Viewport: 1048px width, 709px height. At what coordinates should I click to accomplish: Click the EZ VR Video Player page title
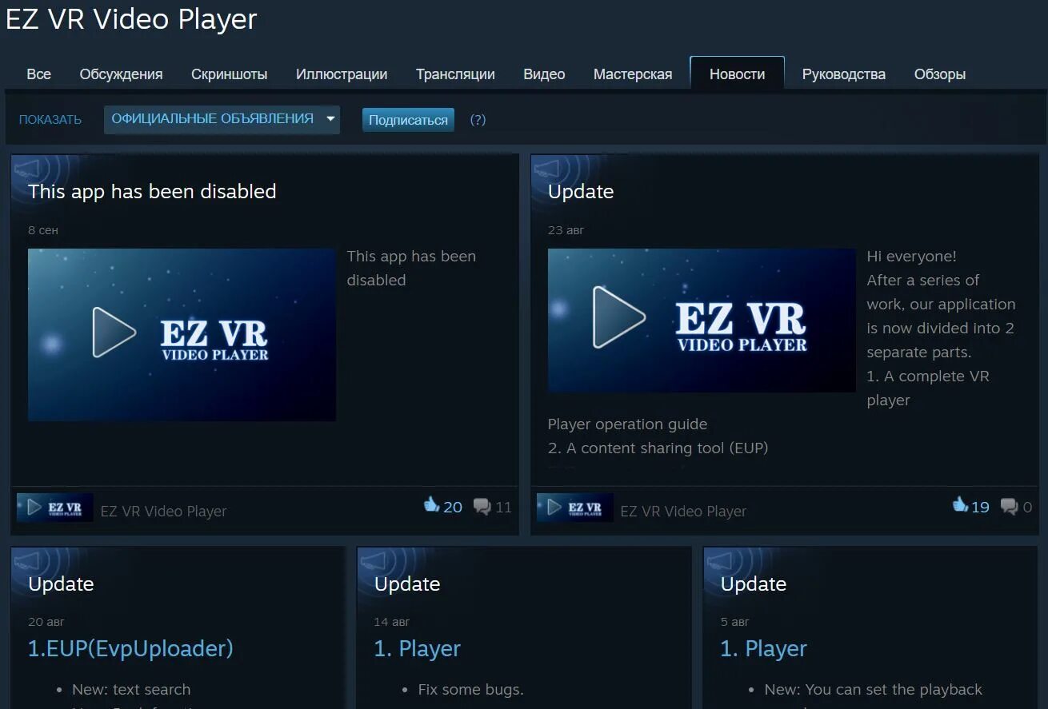pyautogui.click(x=131, y=19)
